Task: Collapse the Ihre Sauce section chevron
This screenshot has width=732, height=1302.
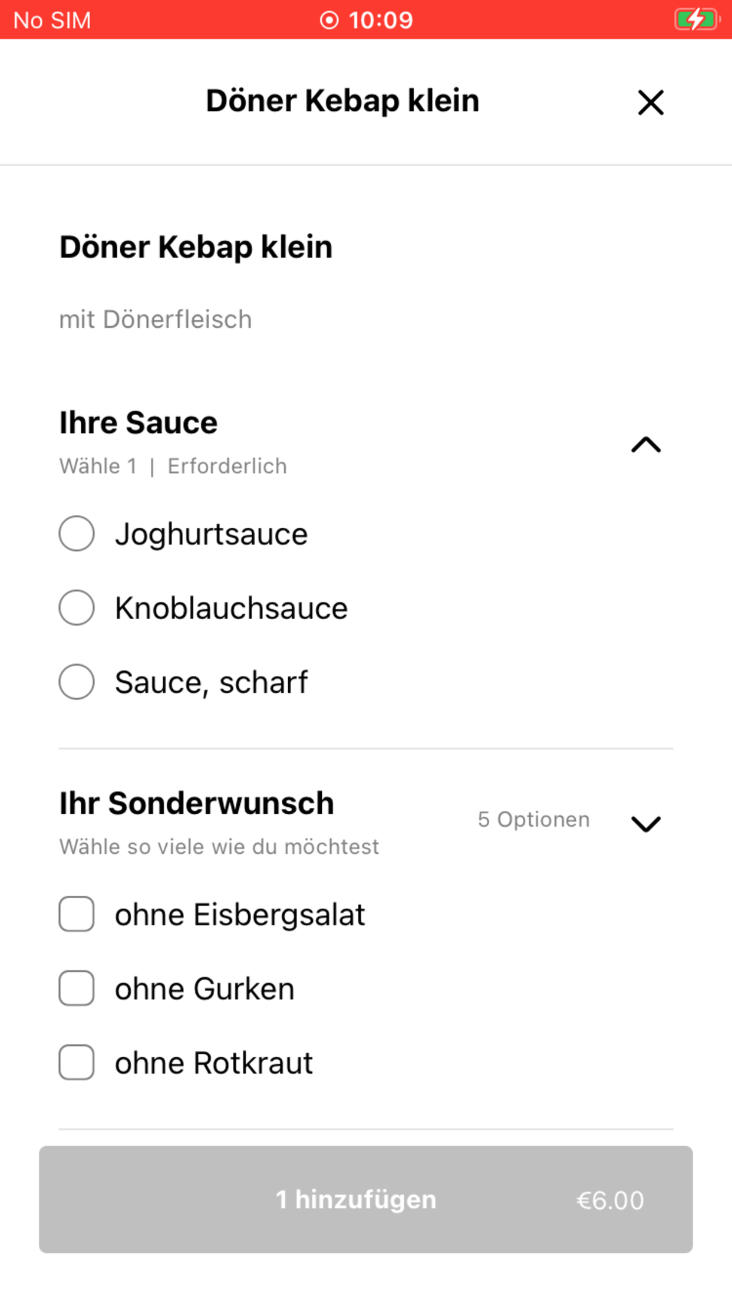Action: point(646,445)
